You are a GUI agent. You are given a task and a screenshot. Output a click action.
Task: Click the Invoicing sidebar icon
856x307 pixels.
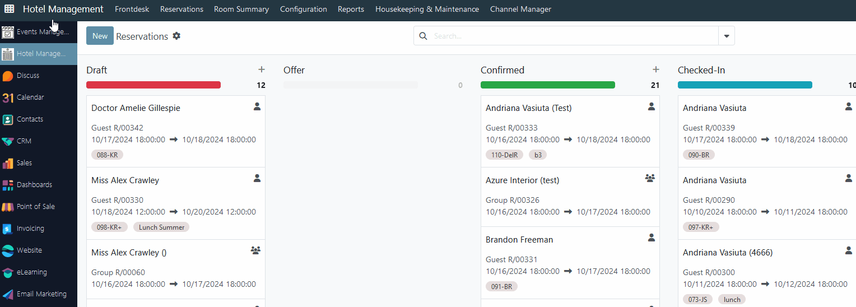point(8,229)
